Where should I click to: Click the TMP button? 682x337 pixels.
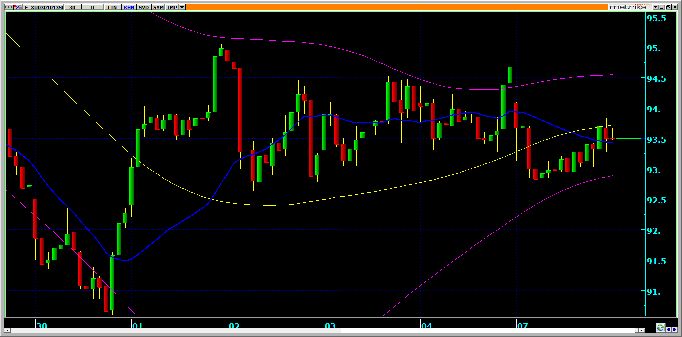(172, 7)
